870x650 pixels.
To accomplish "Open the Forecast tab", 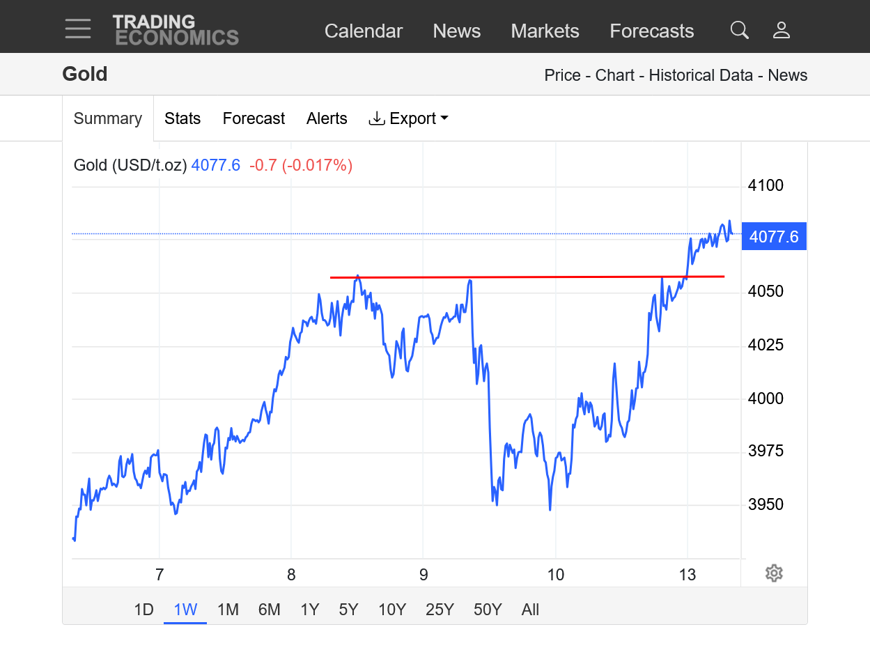I will (x=254, y=118).
